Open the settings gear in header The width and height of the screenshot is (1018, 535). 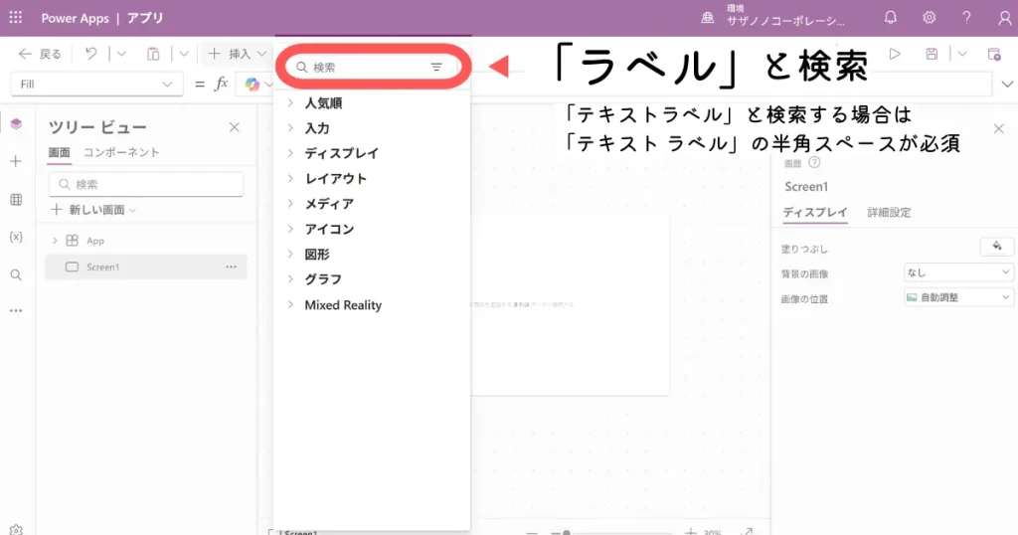[x=929, y=18]
